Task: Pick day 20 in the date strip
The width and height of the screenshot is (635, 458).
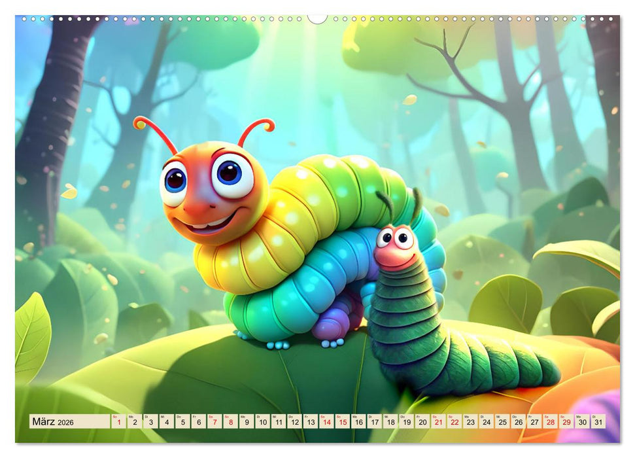Action: point(422,422)
